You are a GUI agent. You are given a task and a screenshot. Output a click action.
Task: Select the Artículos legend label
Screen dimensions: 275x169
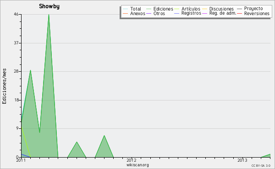click(191, 9)
